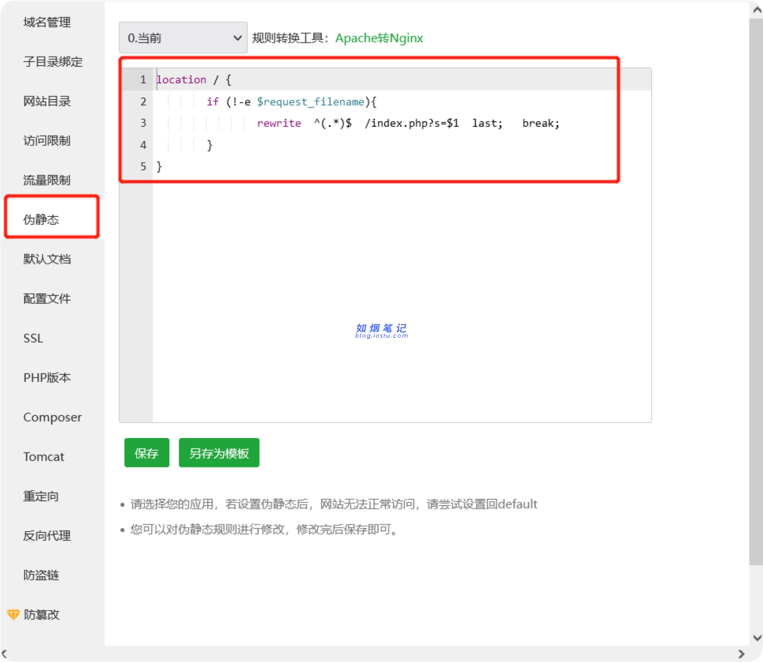This screenshot has height=662, width=763.
Task: Open the 子目录绑定 sidebar tab
Action: tap(53, 62)
